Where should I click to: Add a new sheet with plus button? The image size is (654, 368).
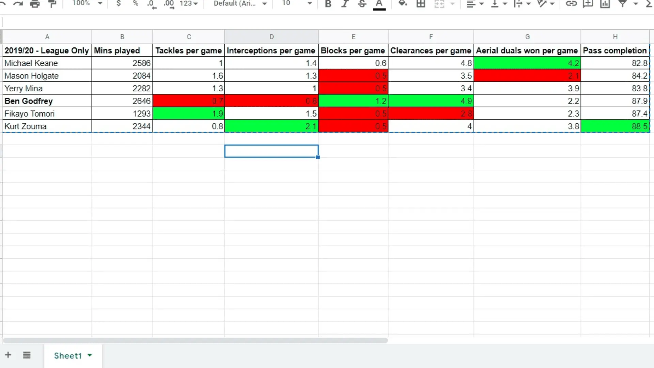8,355
